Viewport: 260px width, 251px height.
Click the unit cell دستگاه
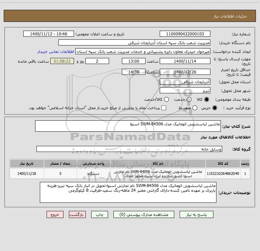(94, 174)
